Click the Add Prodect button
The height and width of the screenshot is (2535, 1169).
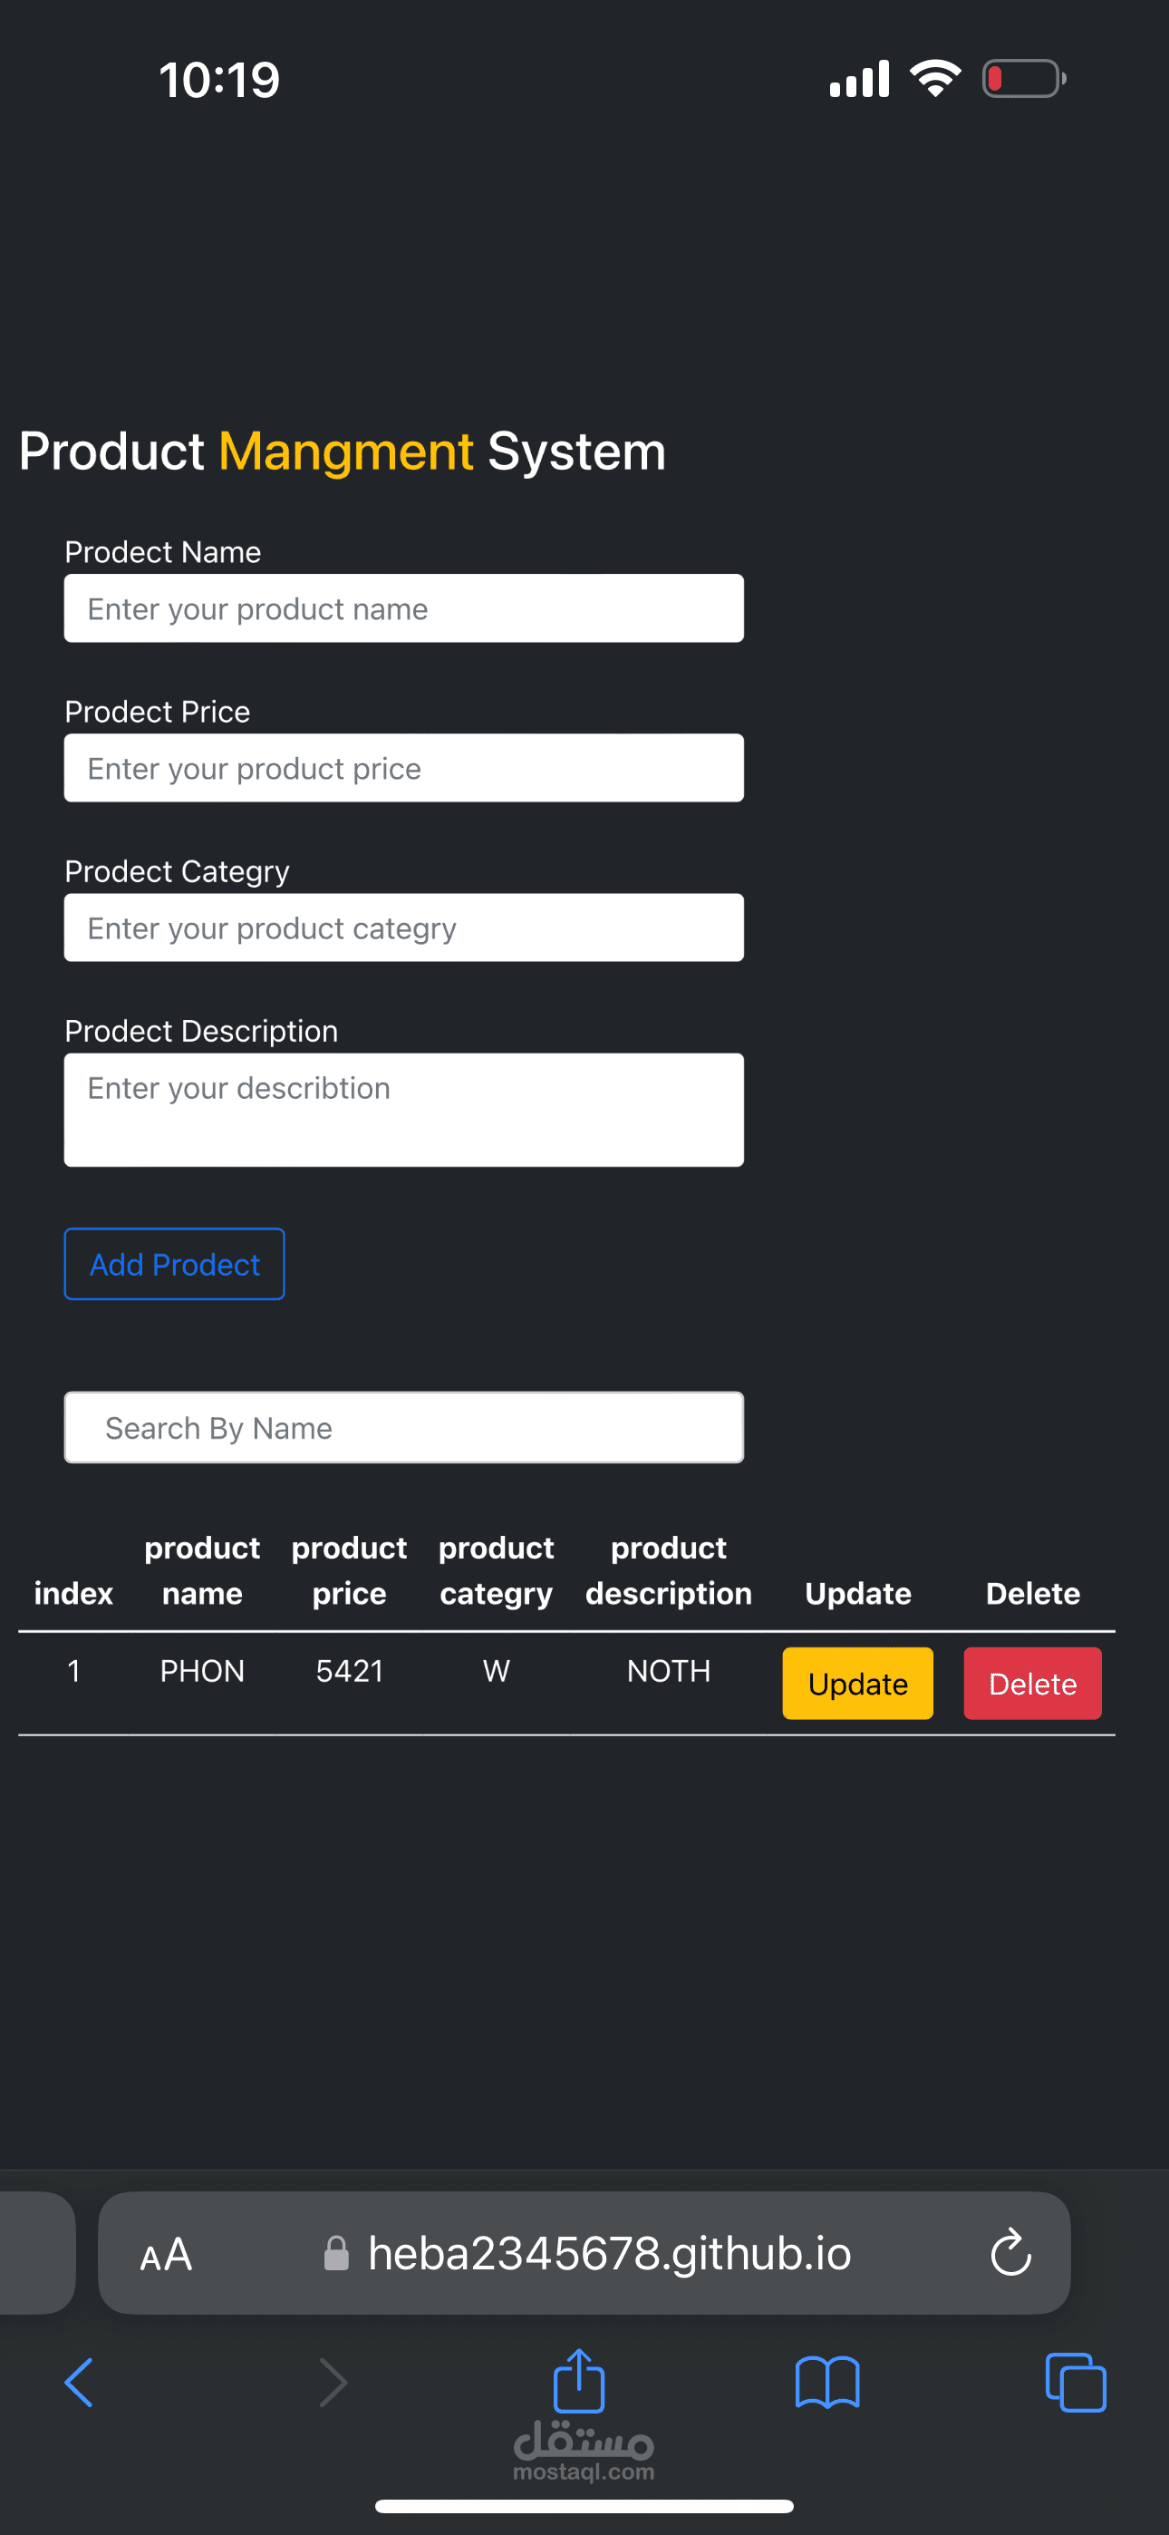point(174,1264)
